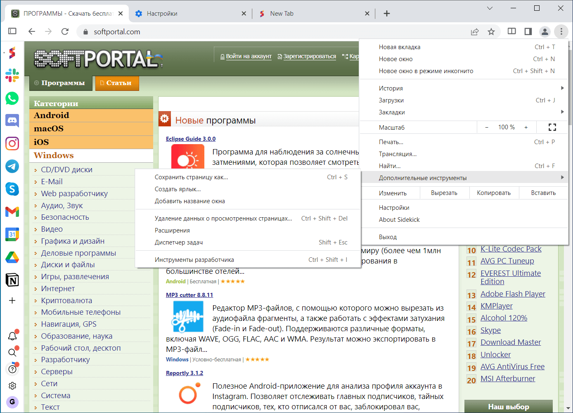This screenshot has width=573, height=413.
Task: Select Найти... menu entry
Action: (x=464, y=166)
